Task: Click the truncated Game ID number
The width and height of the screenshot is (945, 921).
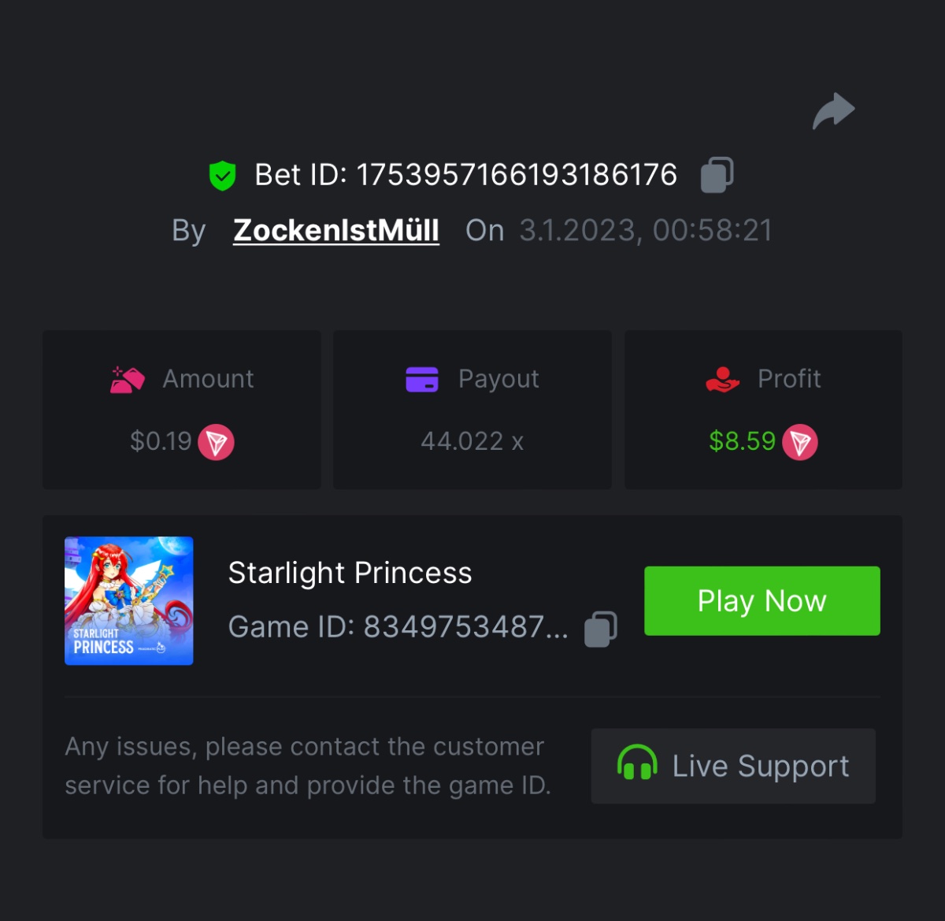Action: click(x=465, y=627)
